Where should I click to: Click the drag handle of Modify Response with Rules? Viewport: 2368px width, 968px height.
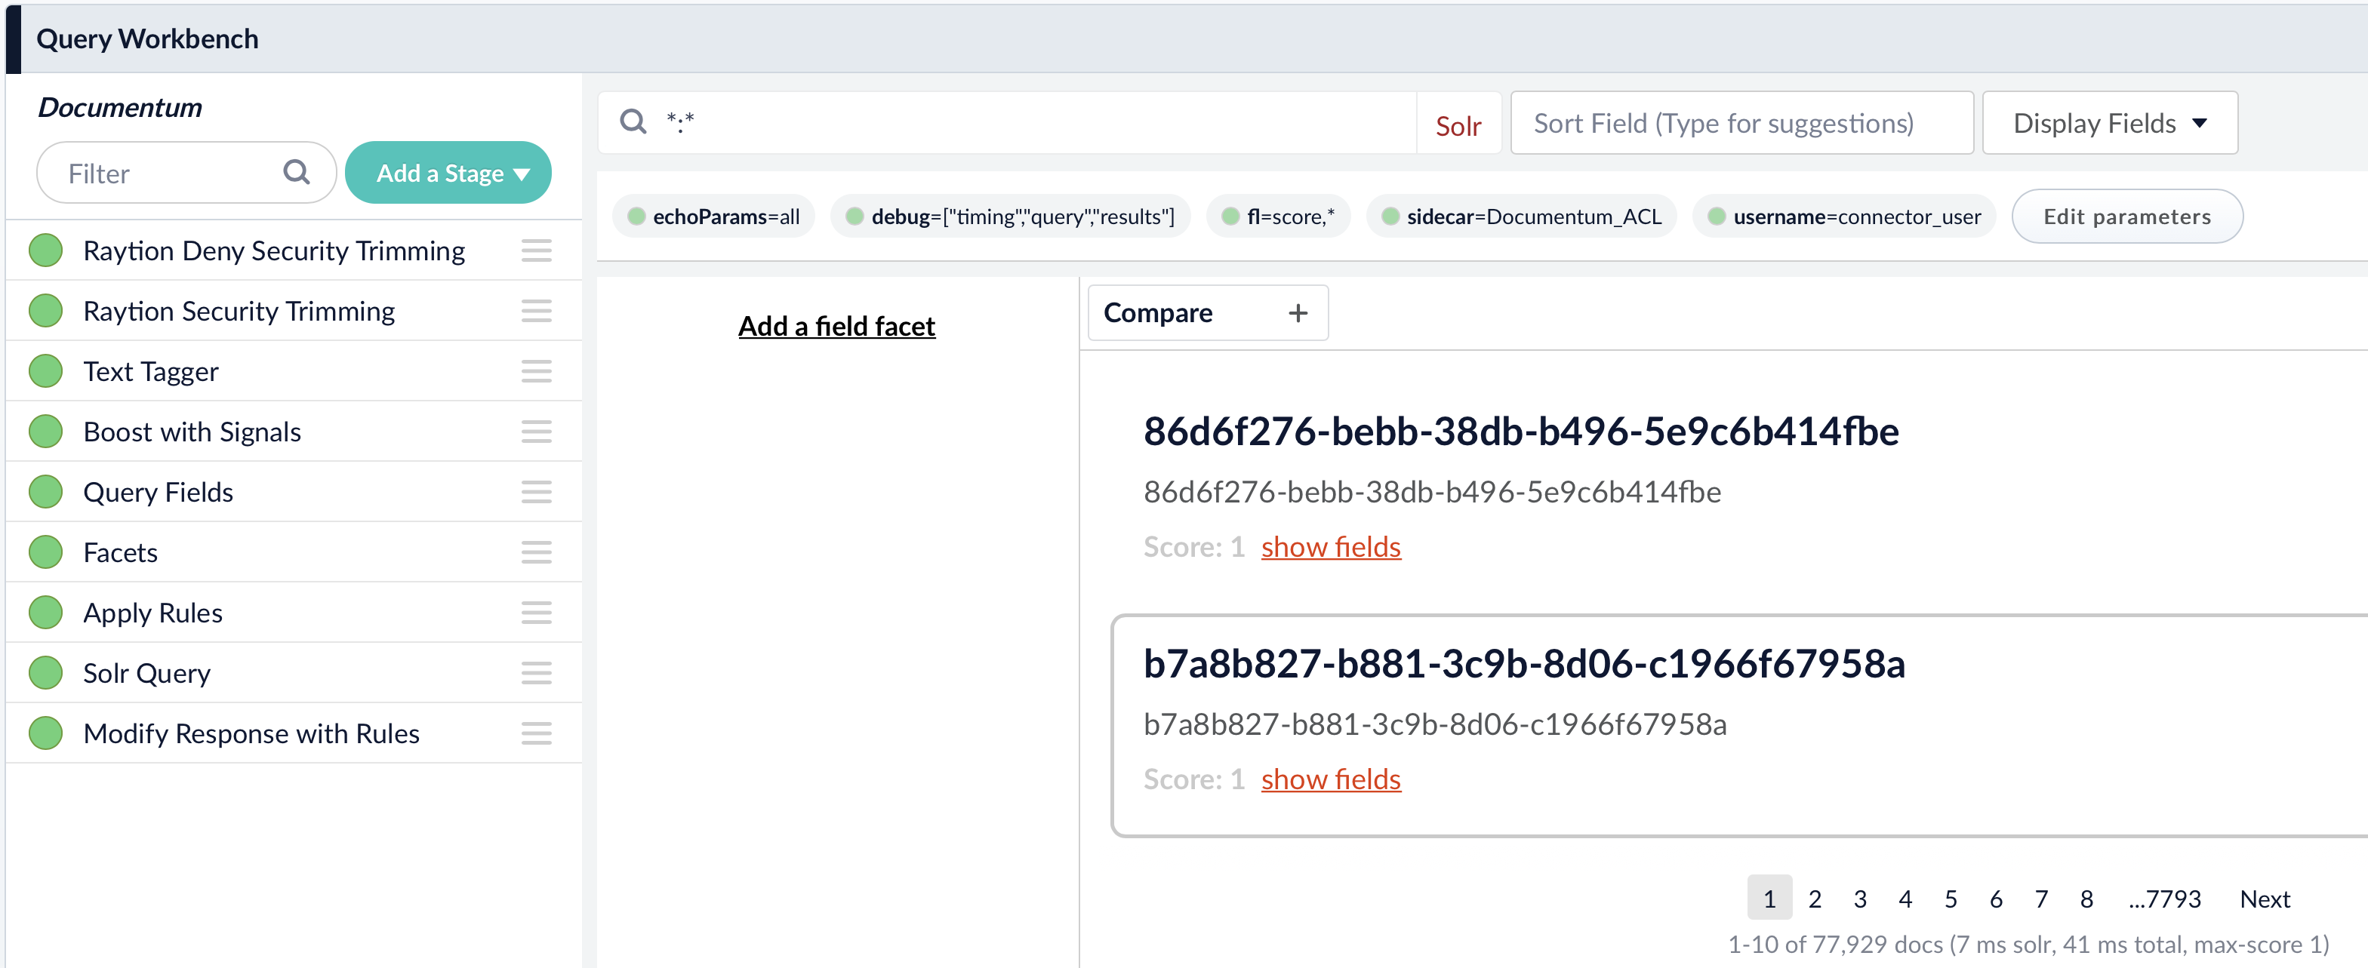click(x=537, y=733)
